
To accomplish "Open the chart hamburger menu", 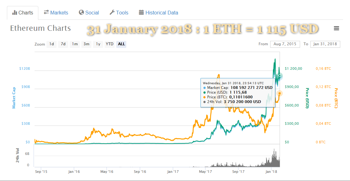I will tap(336, 28).
